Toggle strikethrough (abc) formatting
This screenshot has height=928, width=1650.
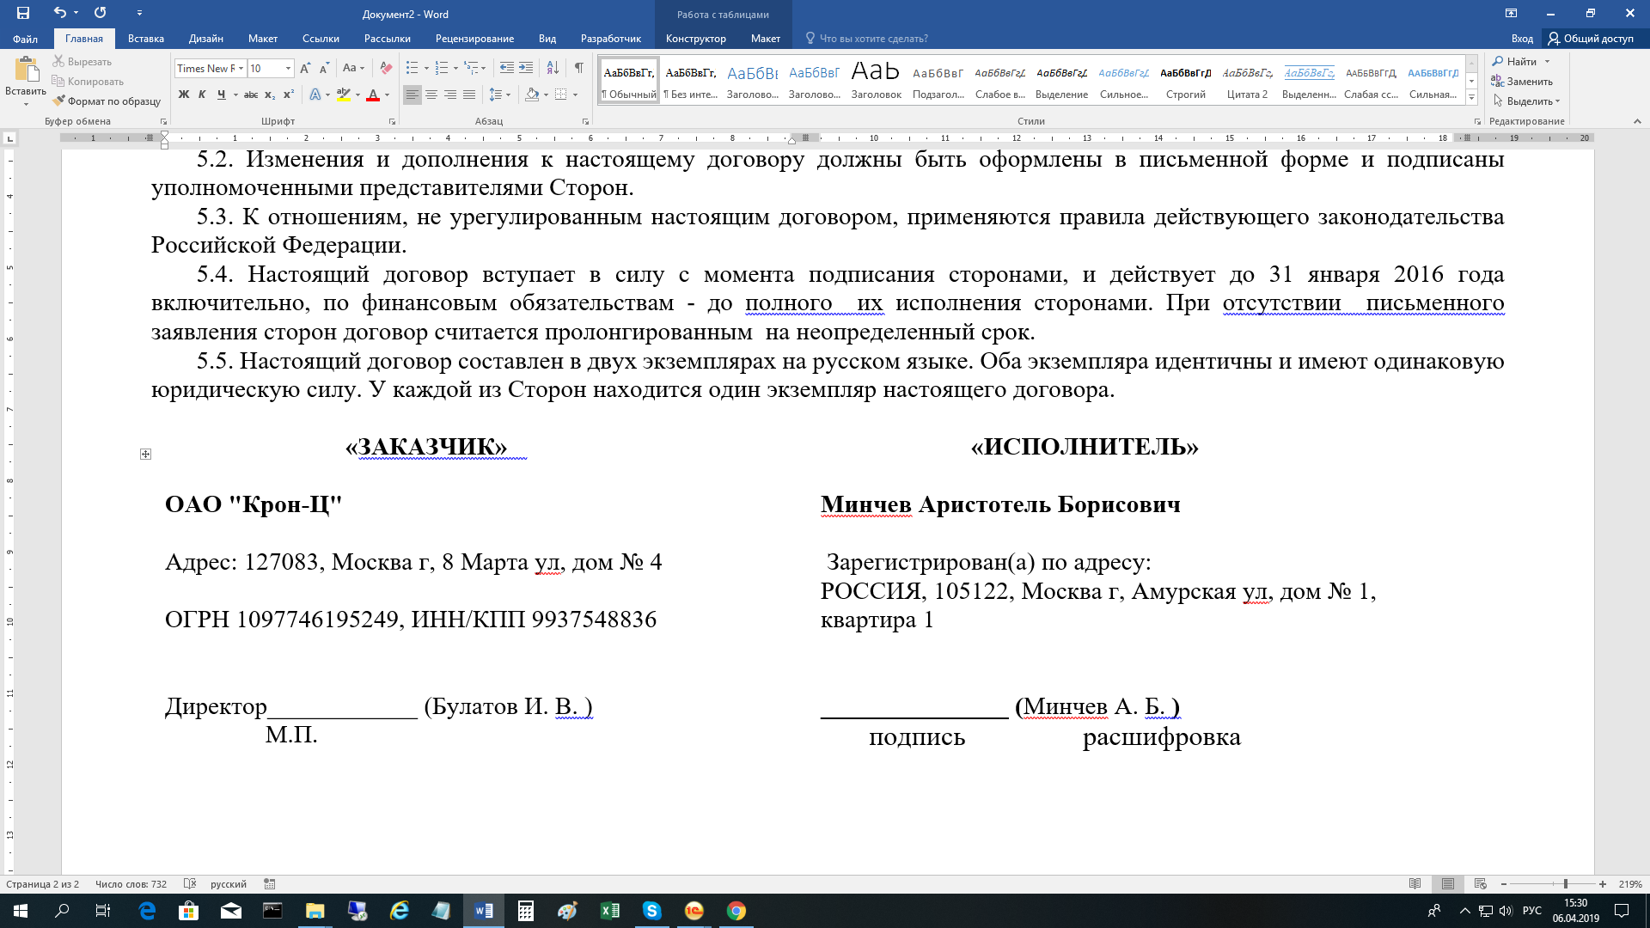pos(251,95)
